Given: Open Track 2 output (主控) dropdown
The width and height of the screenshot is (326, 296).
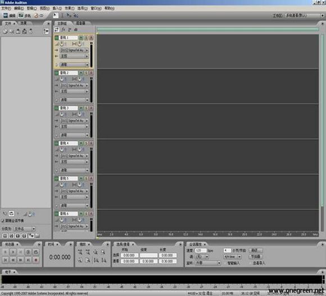Looking at the screenshot, I should point(74,92).
